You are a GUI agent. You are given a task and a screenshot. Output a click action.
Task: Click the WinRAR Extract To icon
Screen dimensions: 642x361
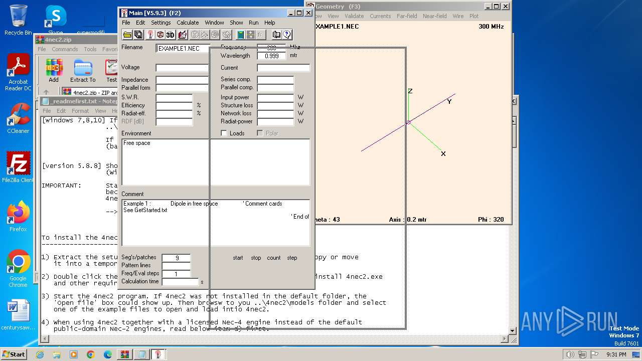coord(83,71)
